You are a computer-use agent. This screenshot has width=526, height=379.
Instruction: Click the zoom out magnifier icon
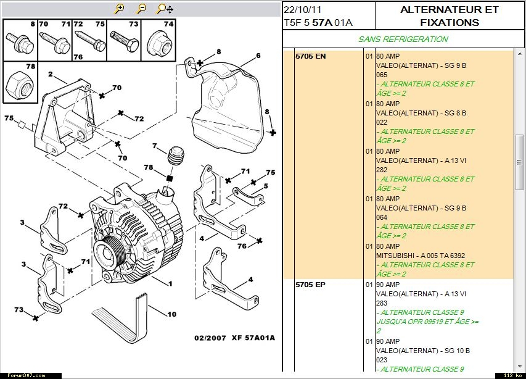(142, 9)
